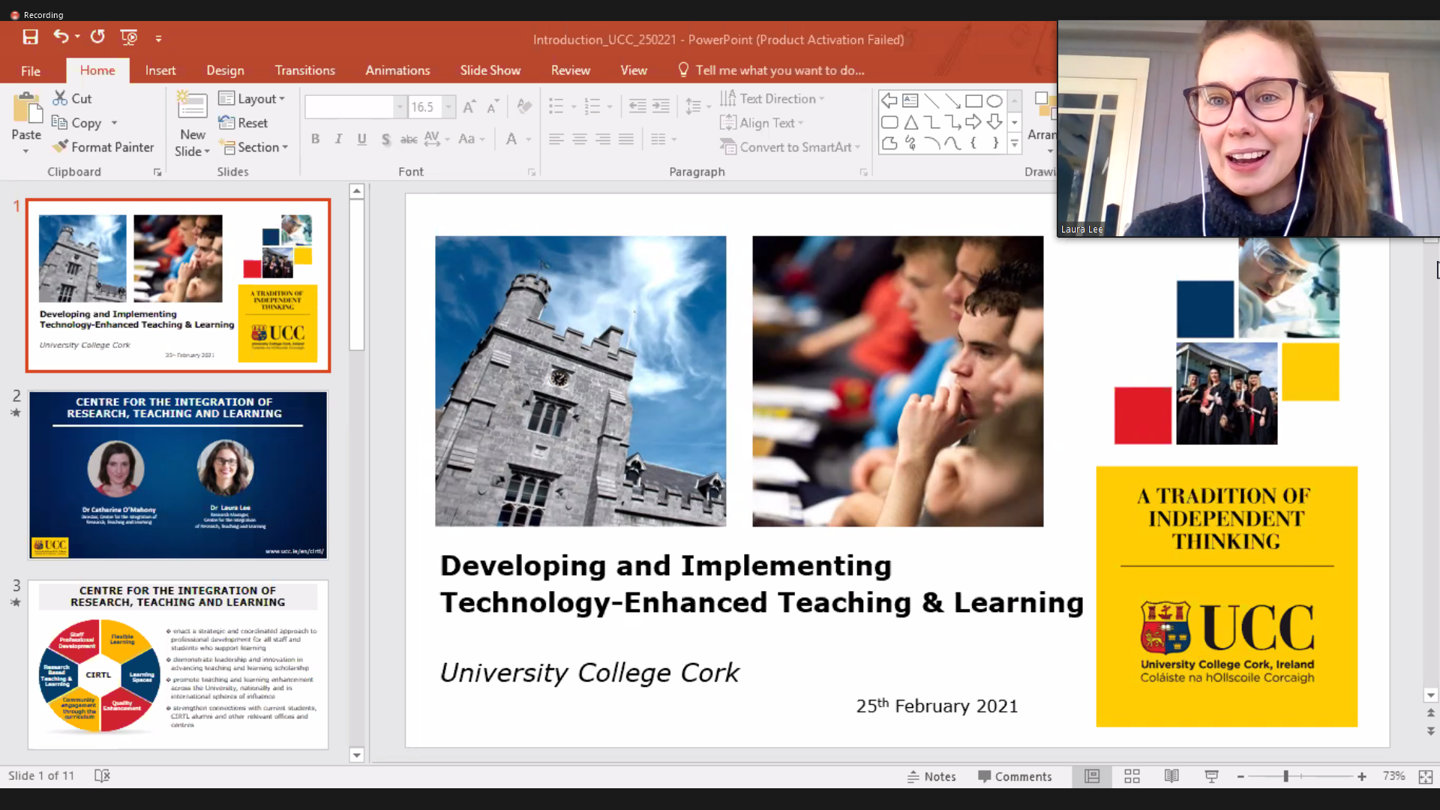1440x810 pixels.
Task: Show the Notes pane
Action: coord(931,776)
